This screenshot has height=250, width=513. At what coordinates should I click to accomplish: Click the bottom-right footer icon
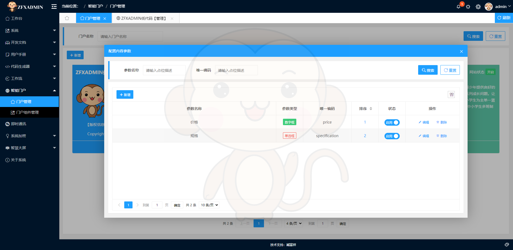coord(507,245)
